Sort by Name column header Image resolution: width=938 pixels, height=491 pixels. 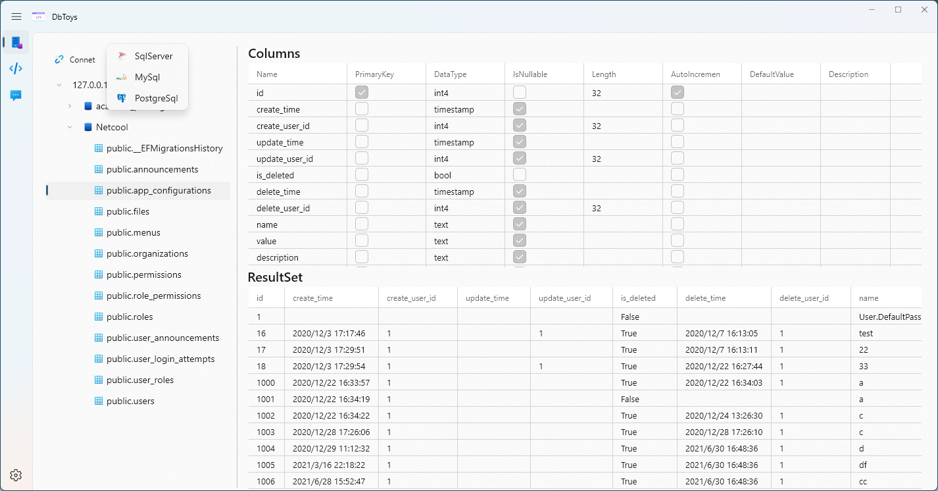coord(298,74)
